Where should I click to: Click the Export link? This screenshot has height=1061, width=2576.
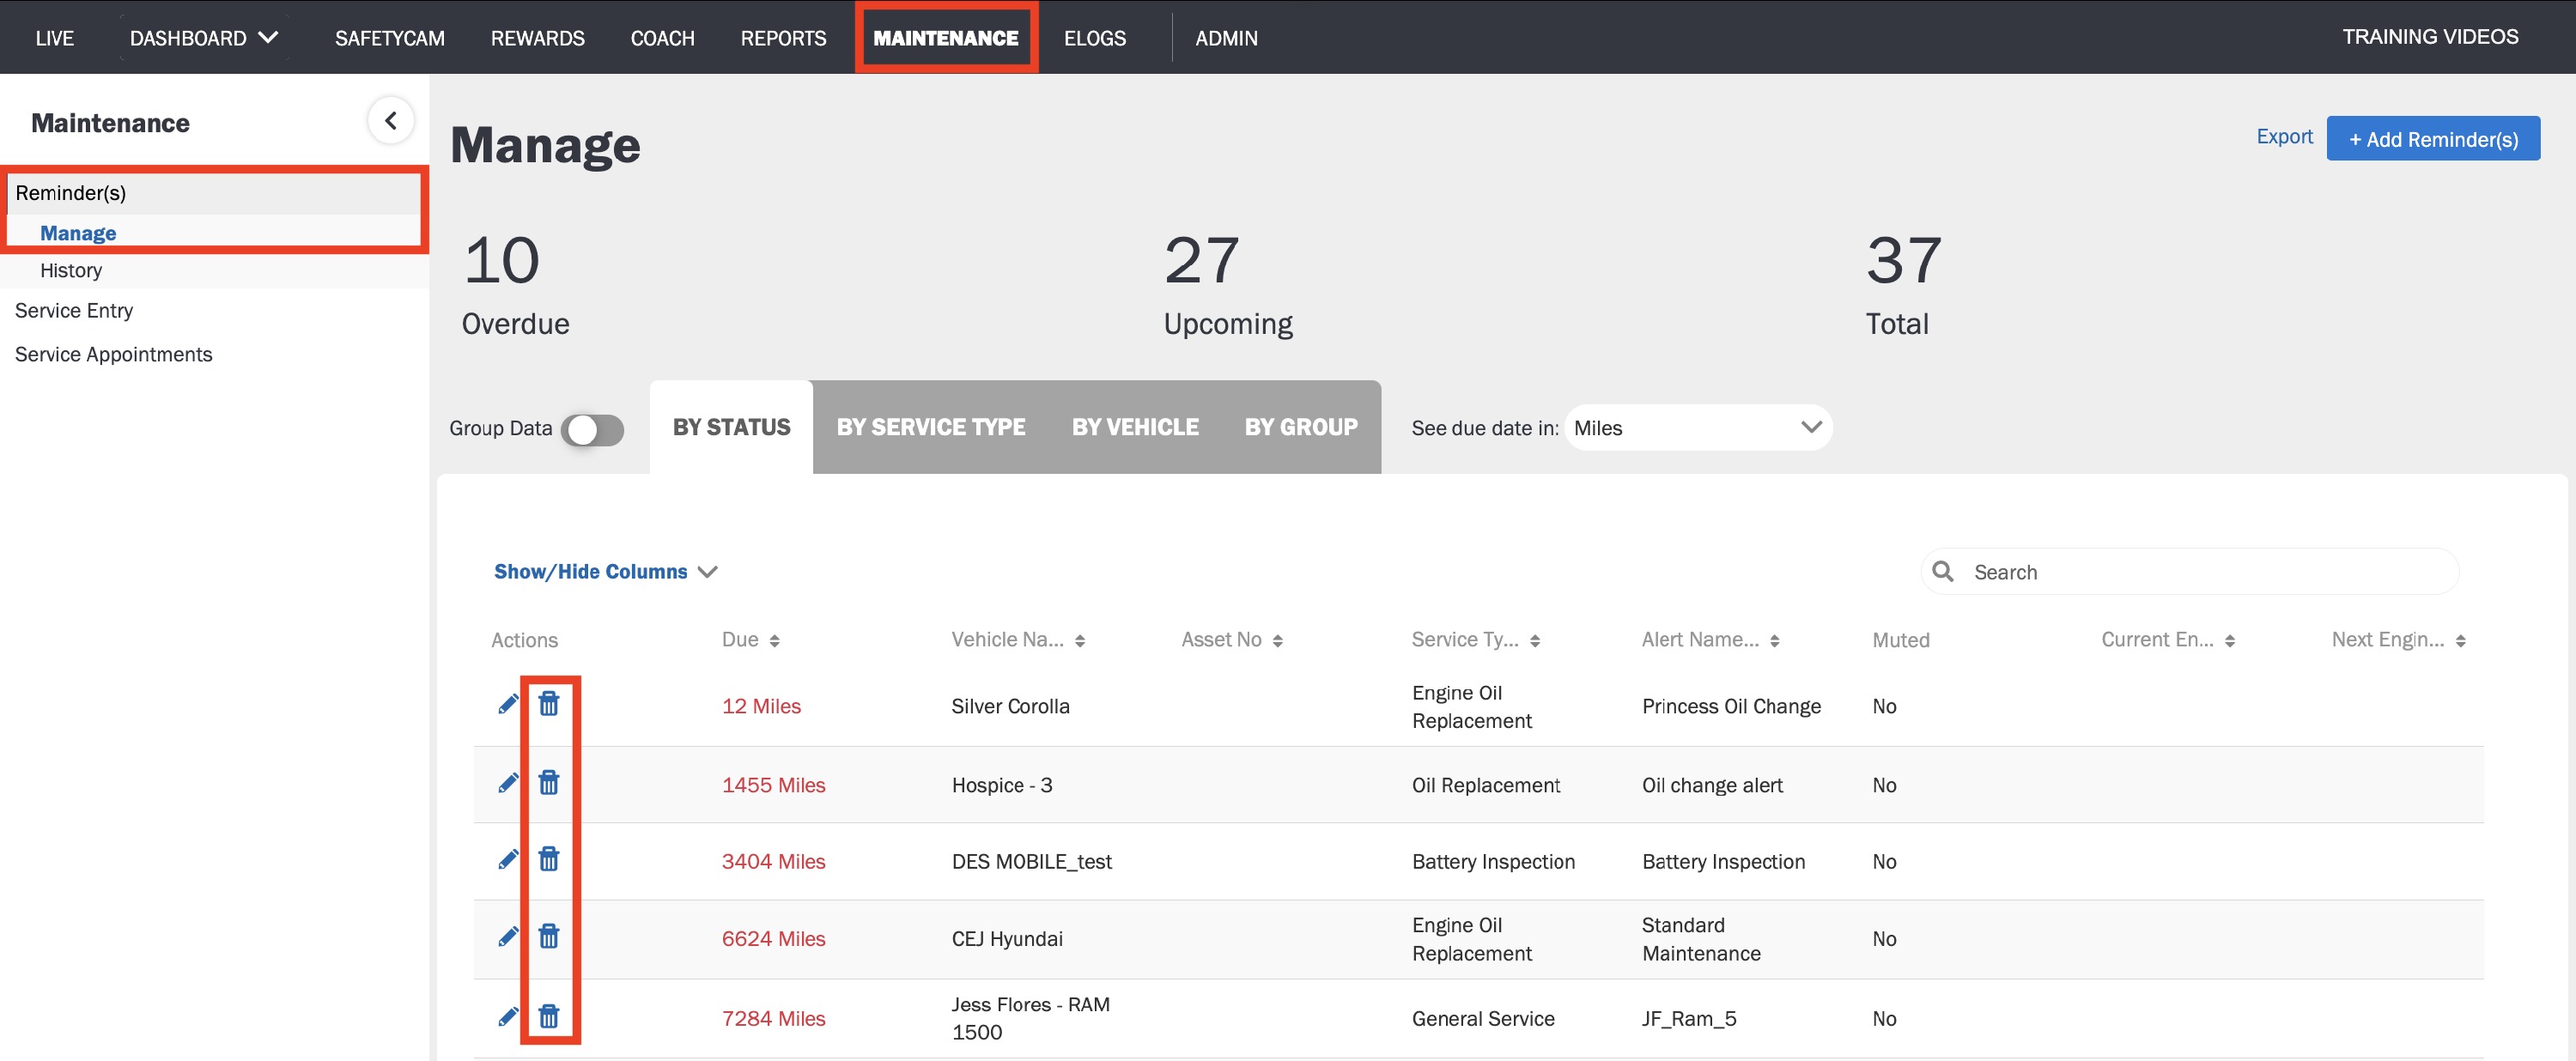pos(2284,137)
